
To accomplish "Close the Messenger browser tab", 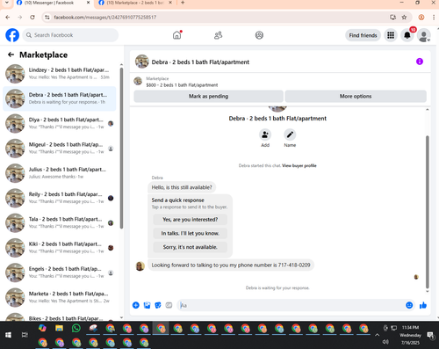I will 89,3.
